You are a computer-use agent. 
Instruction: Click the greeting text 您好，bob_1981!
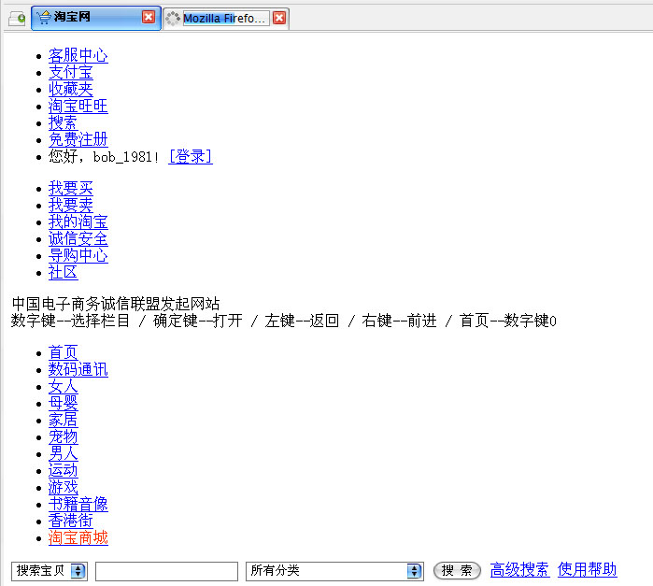pyautogui.click(x=104, y=157)
